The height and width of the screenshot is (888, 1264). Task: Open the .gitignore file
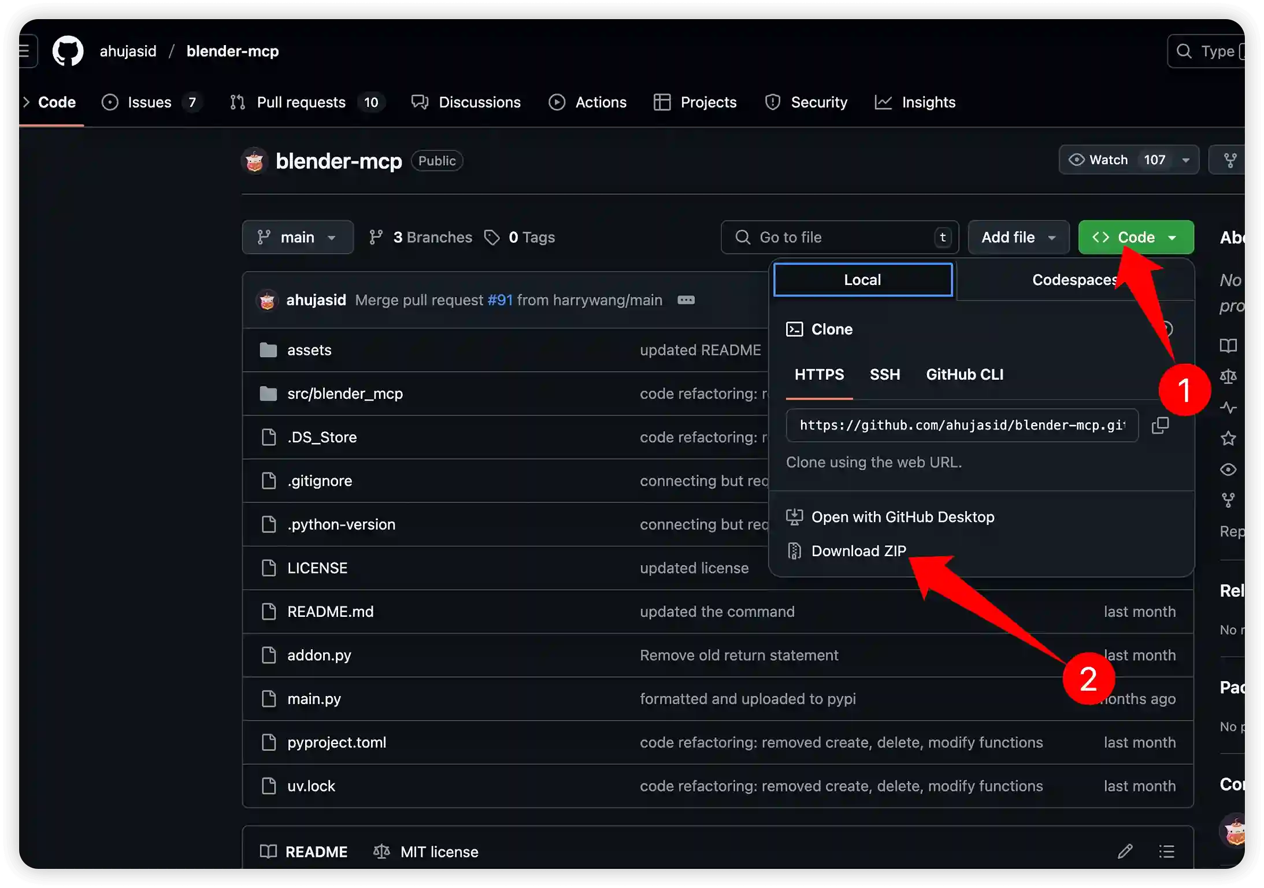(320, 481)
